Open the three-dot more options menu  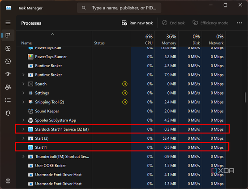tap(239, 23)
